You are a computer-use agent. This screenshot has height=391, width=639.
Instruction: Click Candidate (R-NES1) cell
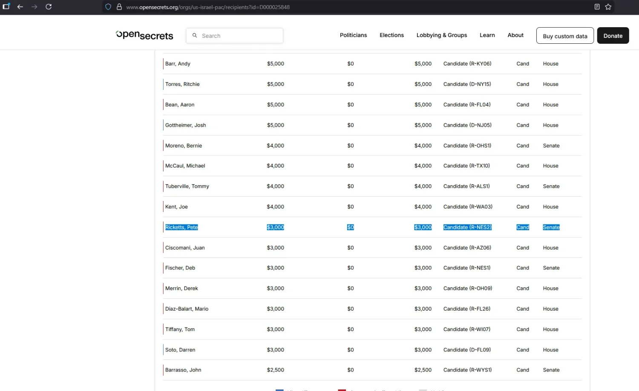pos(467,268)
